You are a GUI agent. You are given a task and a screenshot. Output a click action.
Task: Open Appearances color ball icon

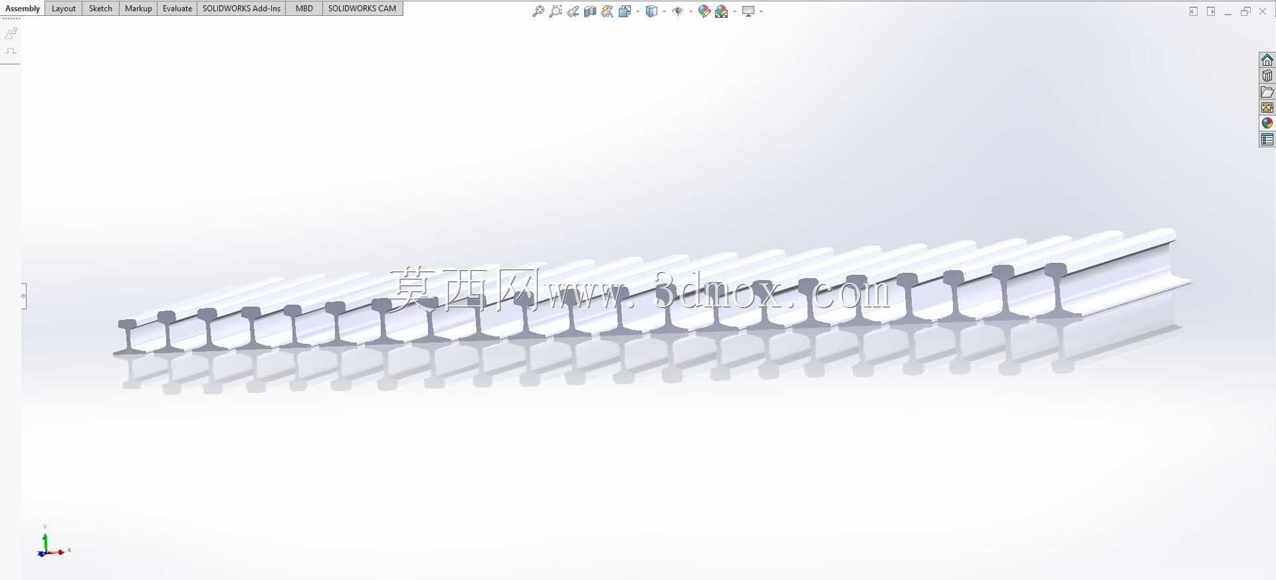(1267, 123)
